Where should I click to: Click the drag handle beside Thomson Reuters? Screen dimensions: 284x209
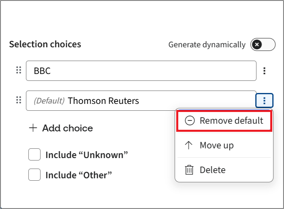(x=18, y=100)
